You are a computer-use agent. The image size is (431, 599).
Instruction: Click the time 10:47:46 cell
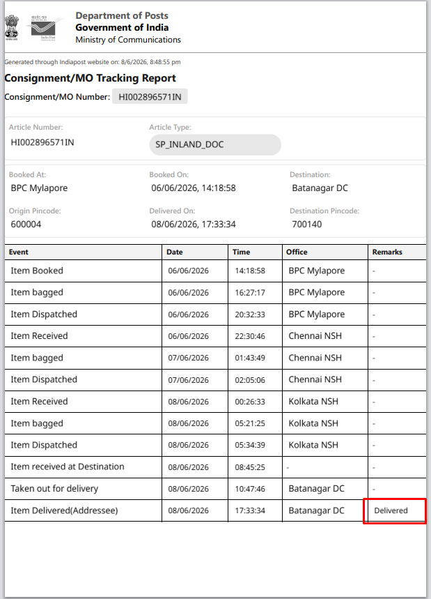(x=255, y=489)
